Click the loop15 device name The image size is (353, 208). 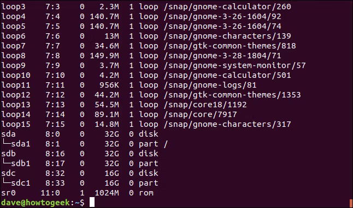[x=16, y=124]
